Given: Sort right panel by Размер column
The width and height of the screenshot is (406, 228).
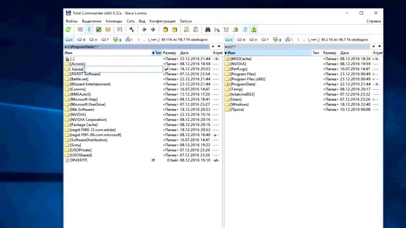Looking at the screenshot, I should (x=330, y=53).
